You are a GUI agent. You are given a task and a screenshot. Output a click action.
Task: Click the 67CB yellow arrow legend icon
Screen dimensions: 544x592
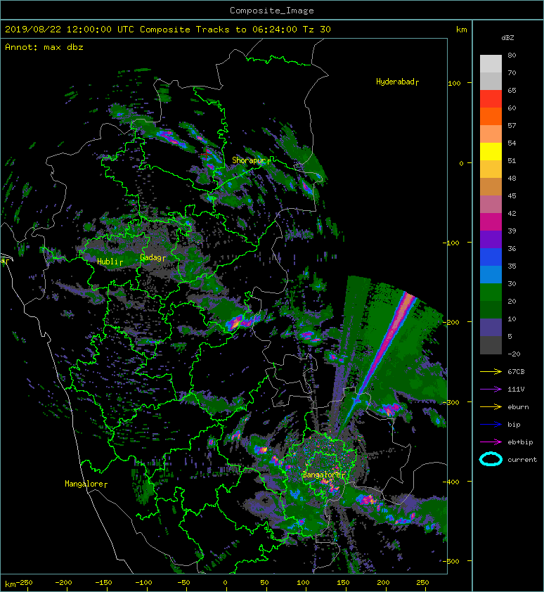click(x=491, y=371)
